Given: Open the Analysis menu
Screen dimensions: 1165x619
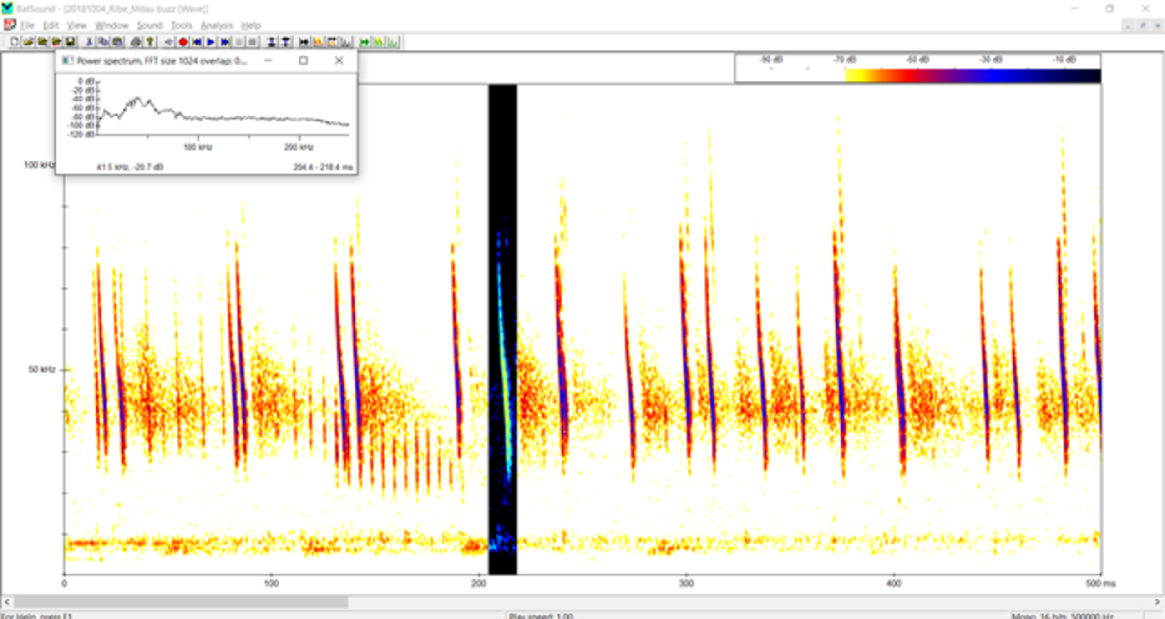Looking at the screenshot, I should [217, 25].
